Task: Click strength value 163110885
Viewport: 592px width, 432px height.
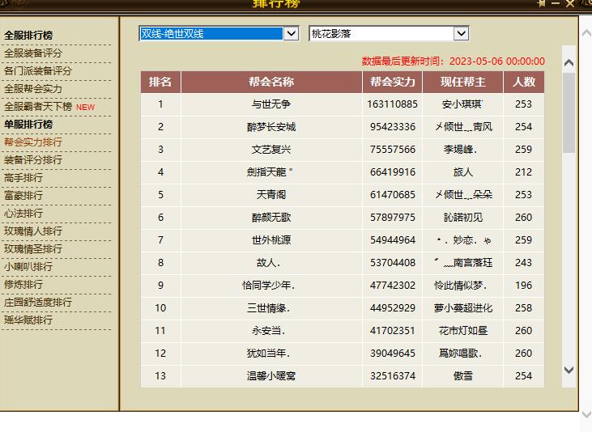Action: click(392, 104)
